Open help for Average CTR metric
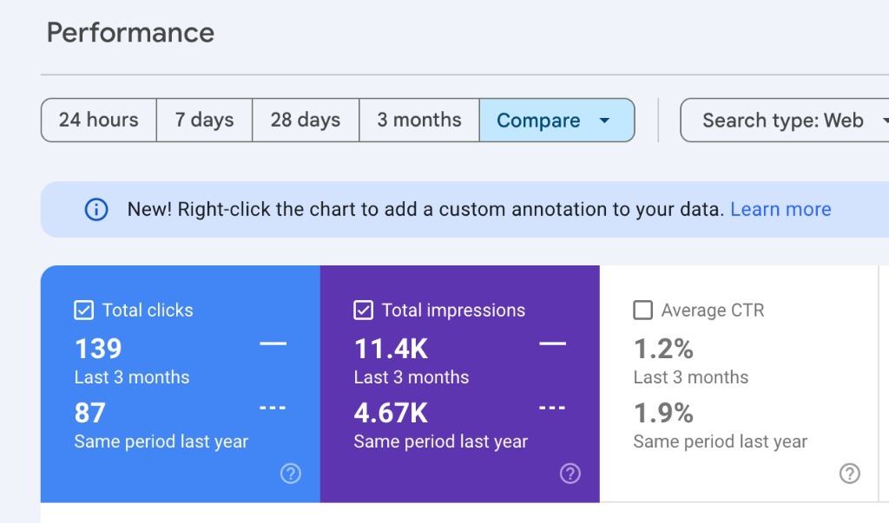Screen dimensions: 889x523 pos(849,474)
